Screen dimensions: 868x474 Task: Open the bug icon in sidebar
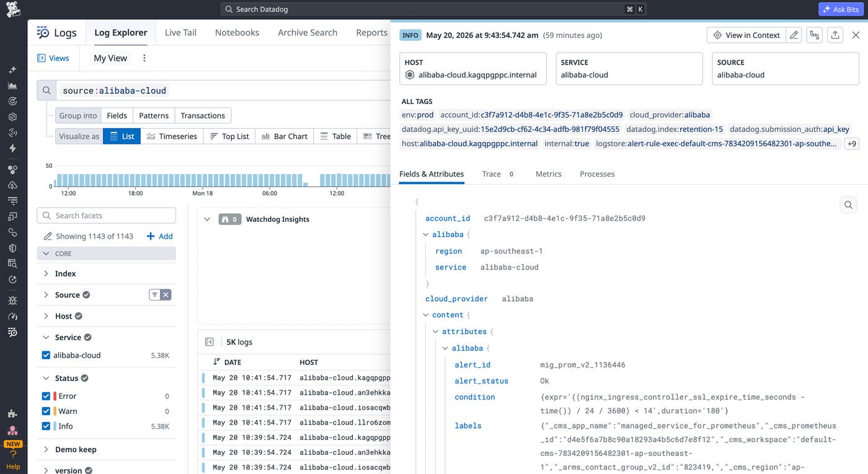point(12,301)
